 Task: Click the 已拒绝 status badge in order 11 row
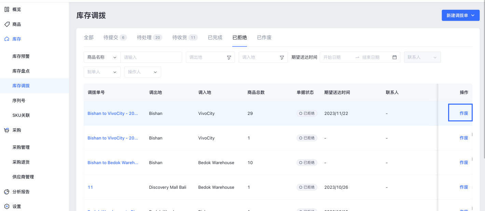(x=307, y=187)
